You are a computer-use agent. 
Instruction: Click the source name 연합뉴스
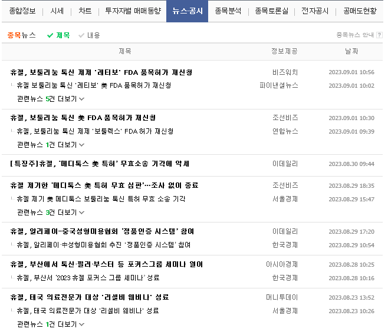click(285, 131)
